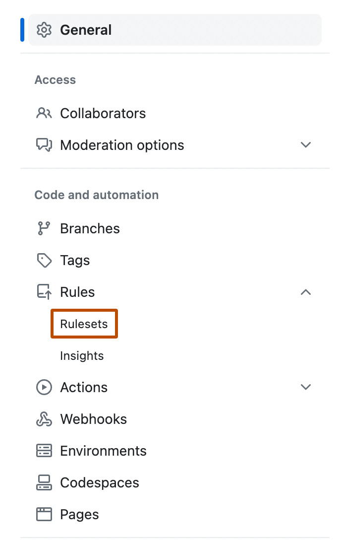The height and width of the screenshot is (546, 340).
Task: Open the Collaborators settings entry
Action: tap(103, 113)
